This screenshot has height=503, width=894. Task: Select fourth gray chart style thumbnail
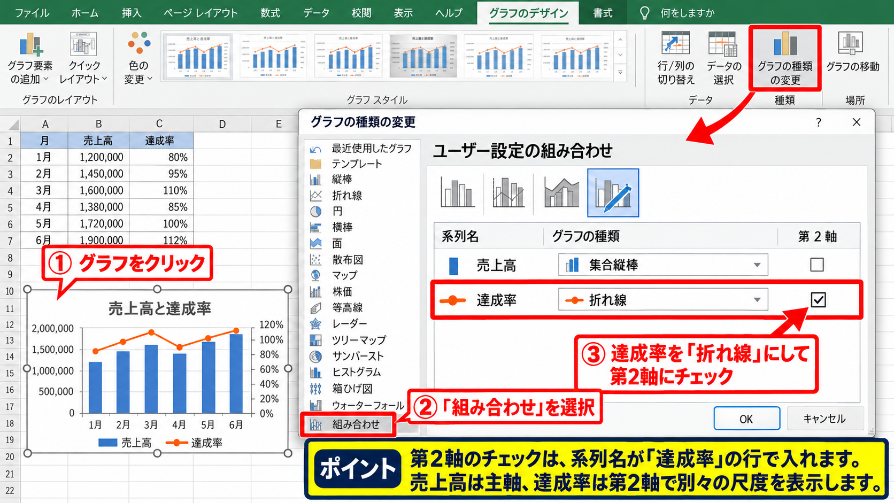[x=423, y=57]
